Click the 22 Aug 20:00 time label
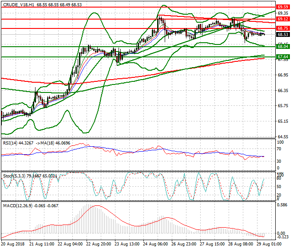 (99, 244)
